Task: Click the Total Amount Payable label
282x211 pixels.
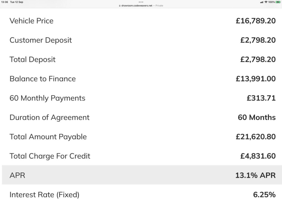Action: coord(48,137)
